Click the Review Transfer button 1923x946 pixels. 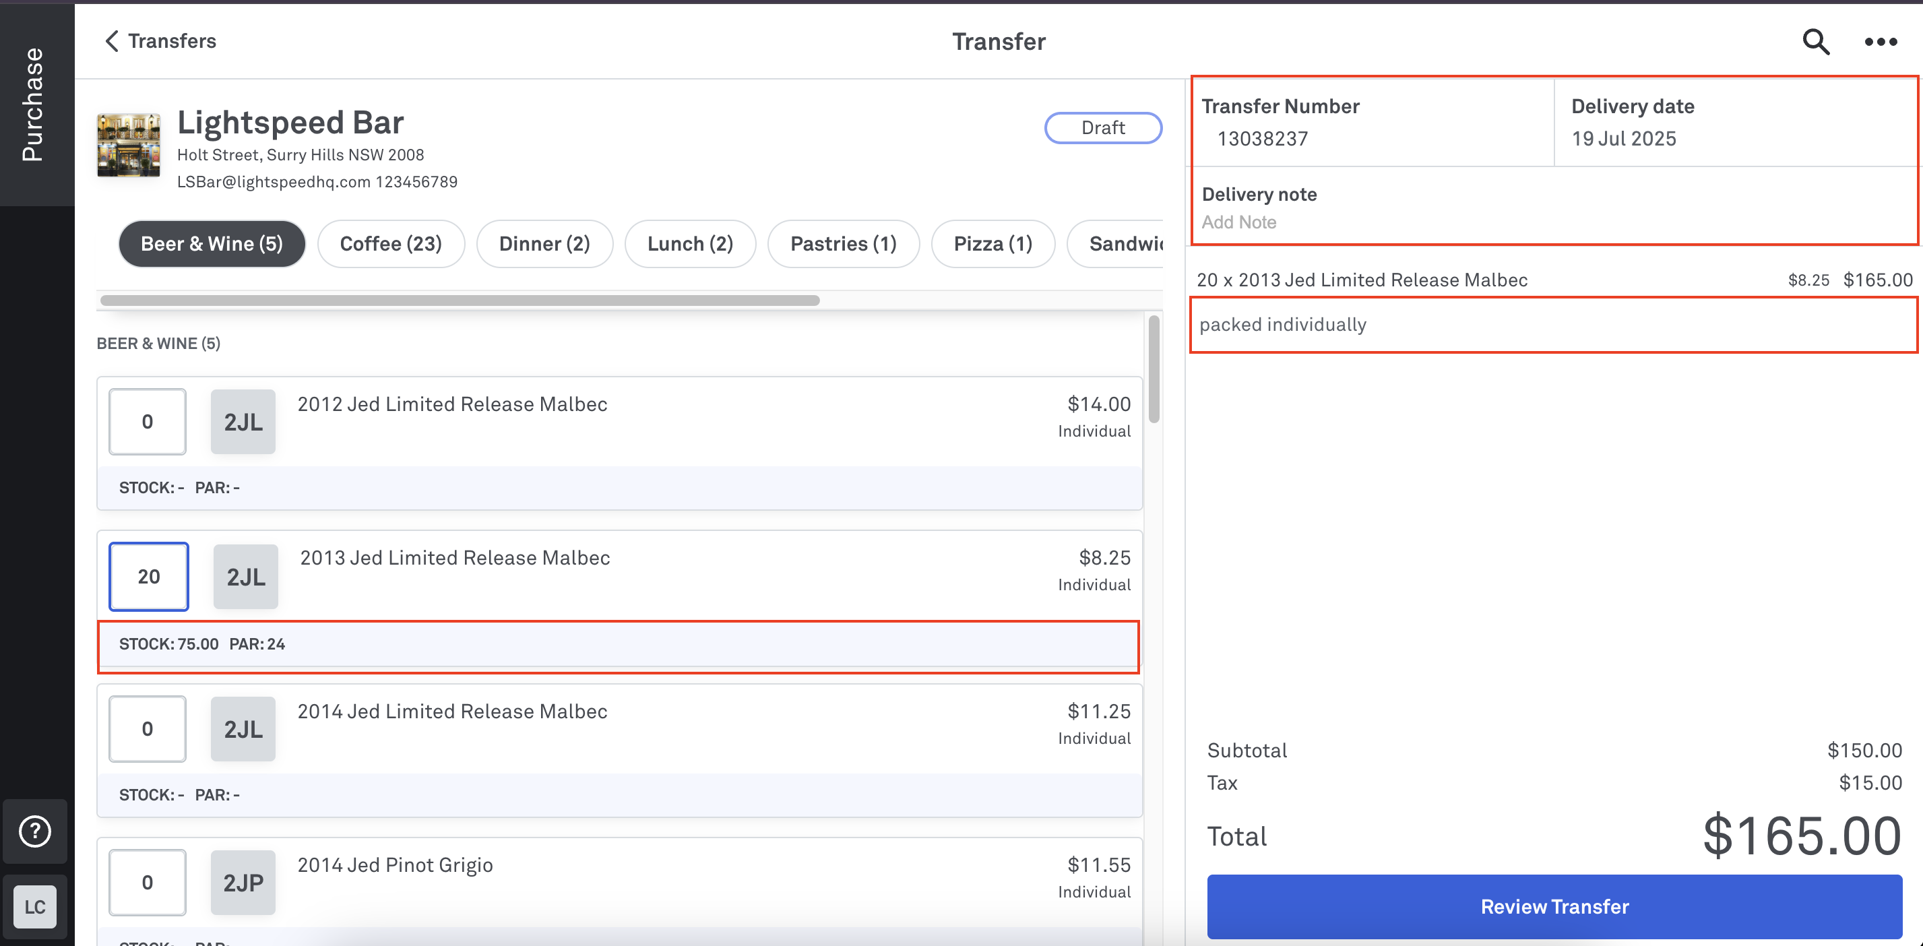click(x=1555, y=906)
